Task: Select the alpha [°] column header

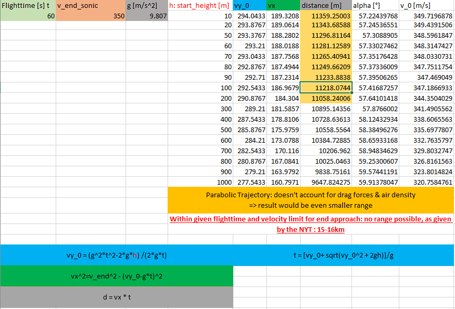Action: click(x=376, y=5)
